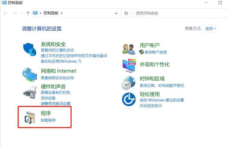Click 更改帐户类型 link
Image resolution: width=228 pixels, height=148 pixels.
click(156, 52)
